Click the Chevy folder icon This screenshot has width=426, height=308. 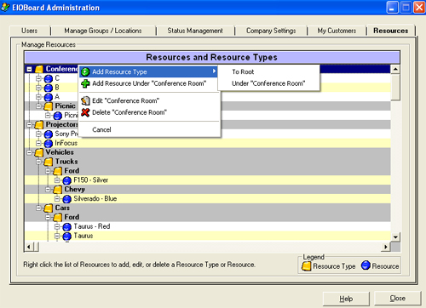(x=58, y=190)
